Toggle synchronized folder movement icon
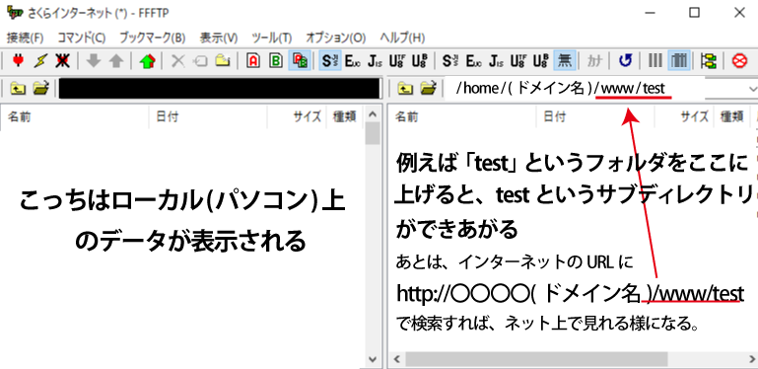 tap(709, 61)
